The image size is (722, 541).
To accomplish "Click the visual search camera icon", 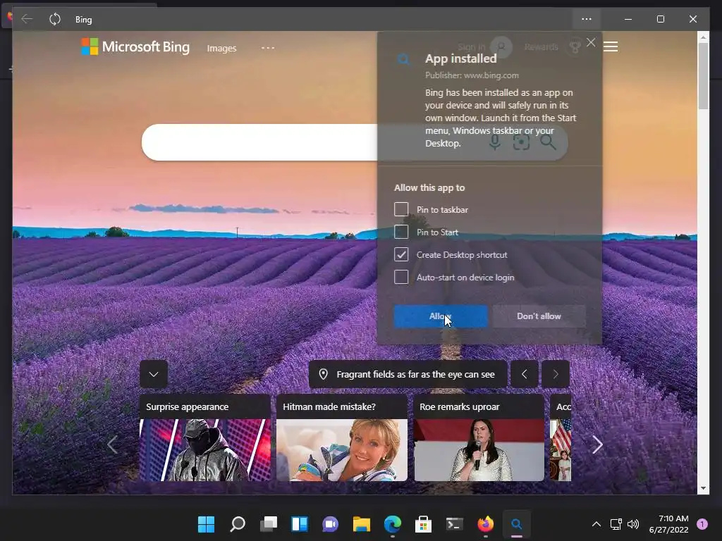I will click(521, 142).
